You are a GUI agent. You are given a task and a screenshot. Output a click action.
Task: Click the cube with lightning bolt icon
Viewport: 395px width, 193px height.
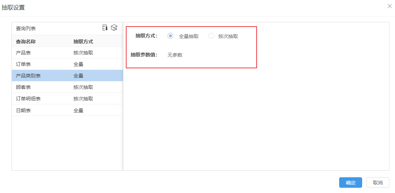click(114, 28)
